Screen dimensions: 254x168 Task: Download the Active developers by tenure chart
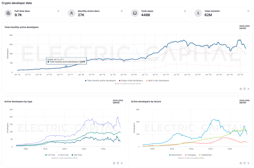pos(241,163)
